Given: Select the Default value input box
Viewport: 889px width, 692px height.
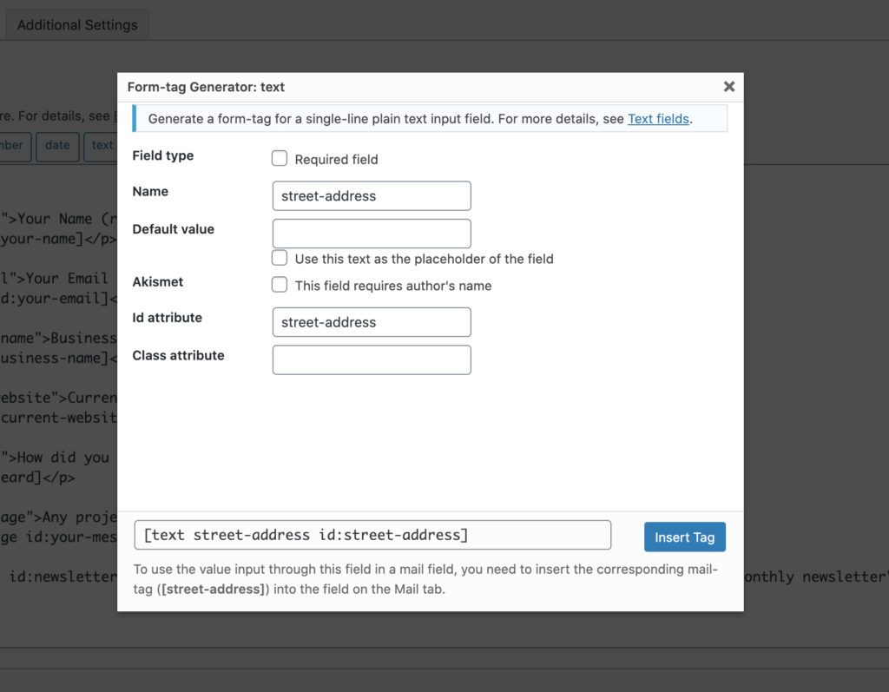Looking at the screenshot, I should click(x=372, y=233).
